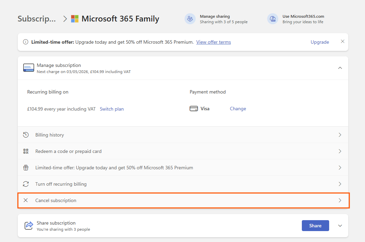Change the Visa payment method
Screen dimensions: 365x242
238,109
